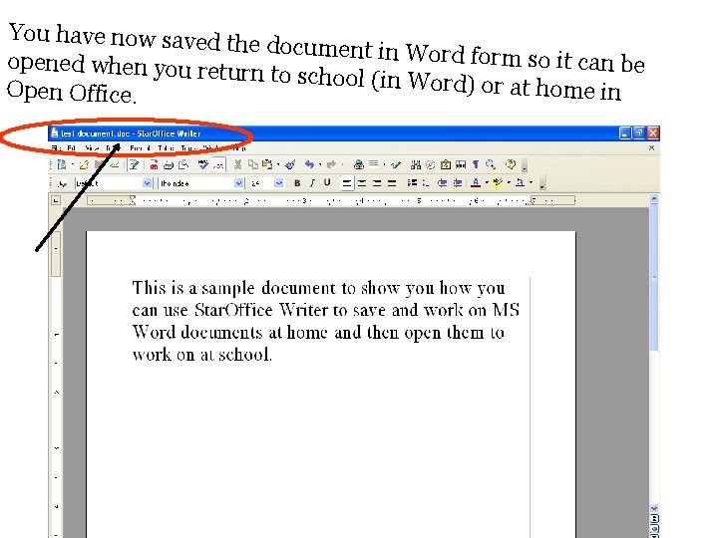Click the Decrease Indent icon
This screenshot has height=538, width=718.
(442, 183)
